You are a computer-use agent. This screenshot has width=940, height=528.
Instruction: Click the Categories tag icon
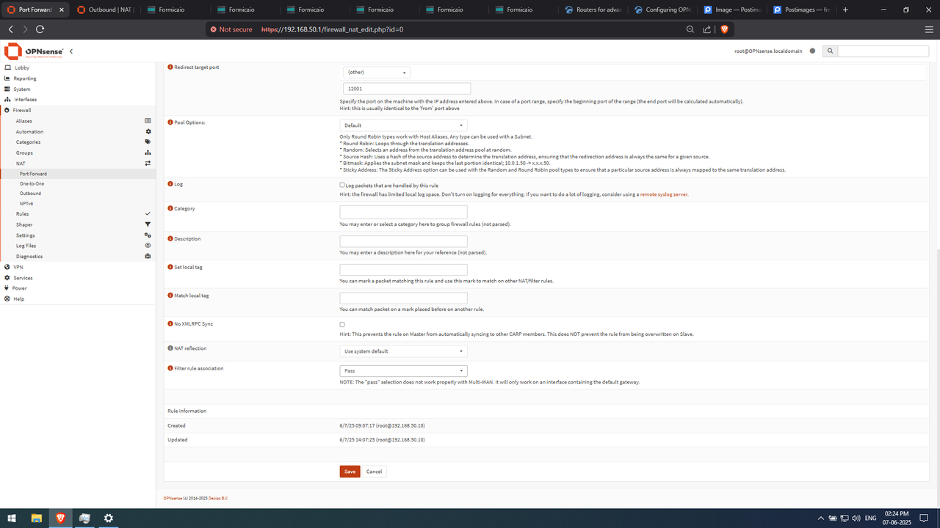(x=148, y=142)
